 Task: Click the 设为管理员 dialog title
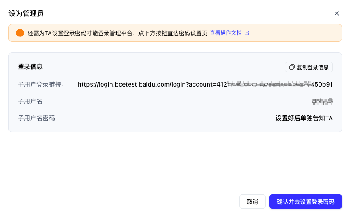click(x=26, y=13)
